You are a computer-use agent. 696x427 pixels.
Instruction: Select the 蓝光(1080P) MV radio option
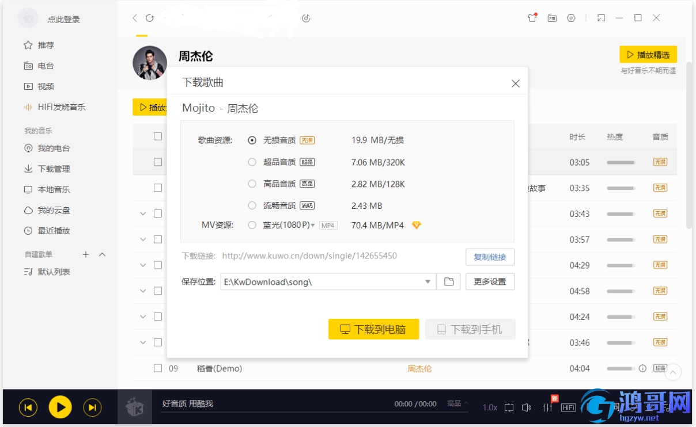252,225
